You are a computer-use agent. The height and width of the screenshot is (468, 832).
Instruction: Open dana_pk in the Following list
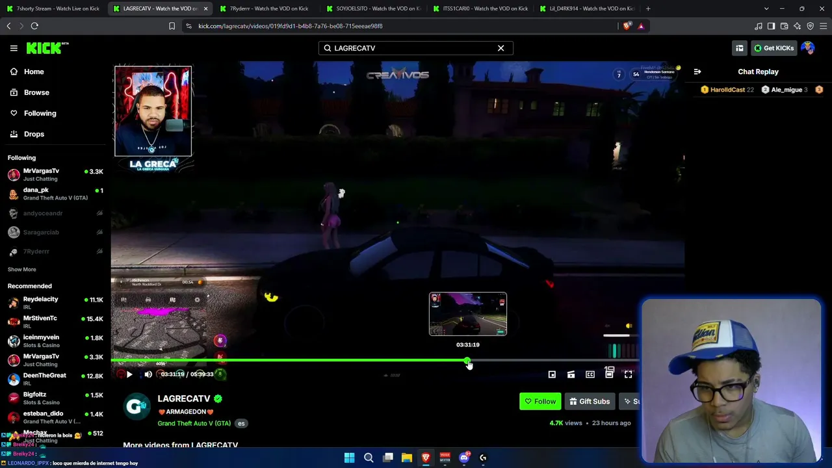coord(55,194)
